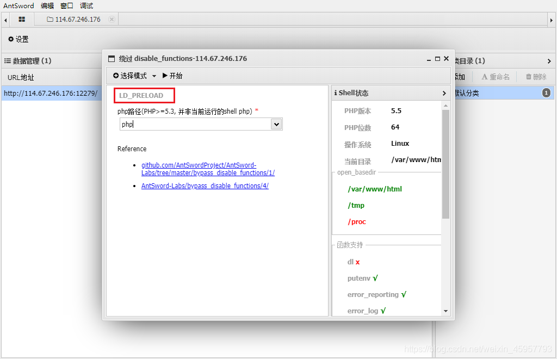Screen dimensions: 557x359
Task: Collapse the Shell状态 panel chevron
Action: tap(444, 93)
